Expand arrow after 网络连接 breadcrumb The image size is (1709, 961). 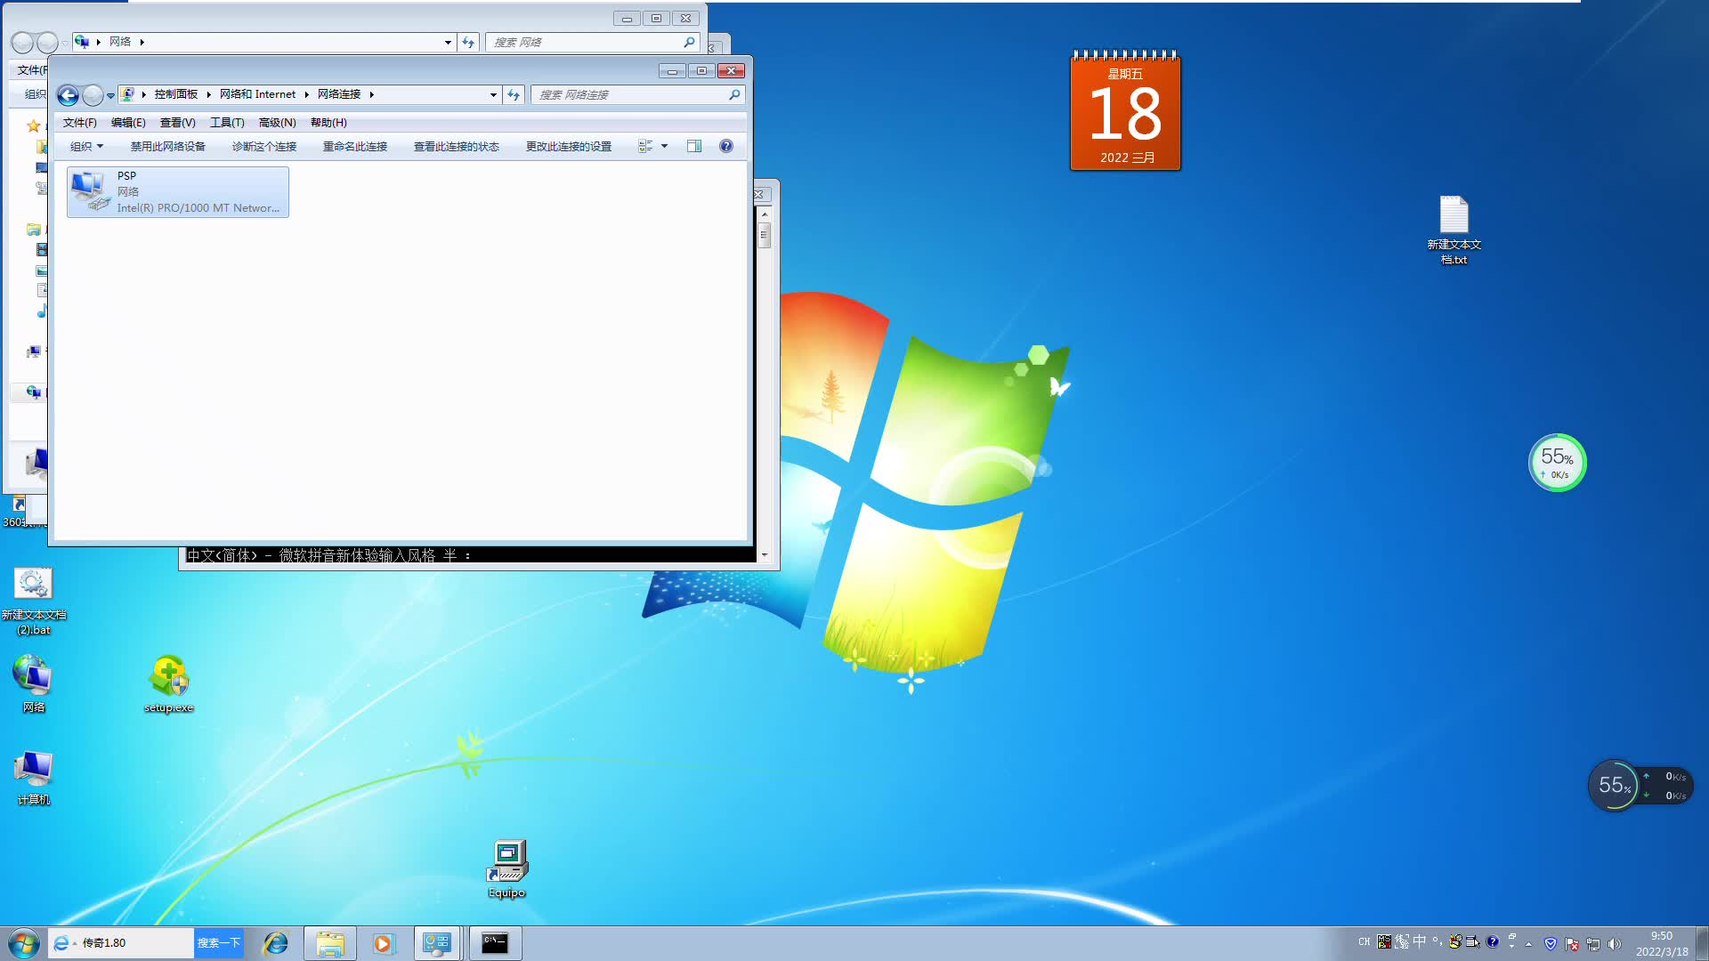[x=371, y=94]
